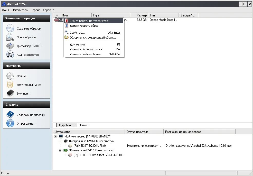
Task: Collapse Физические DVD/CD-накопители node
Action: point(60,150)
